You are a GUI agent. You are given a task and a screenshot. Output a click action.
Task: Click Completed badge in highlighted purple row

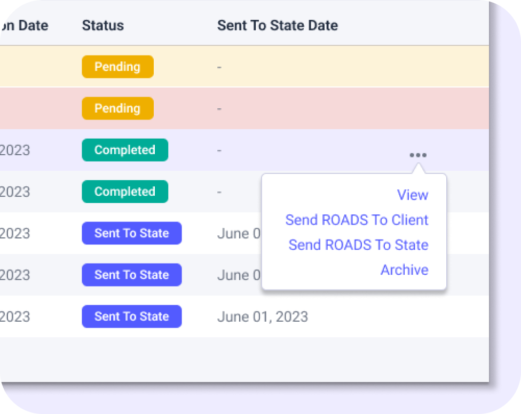(x=125, y=150)
